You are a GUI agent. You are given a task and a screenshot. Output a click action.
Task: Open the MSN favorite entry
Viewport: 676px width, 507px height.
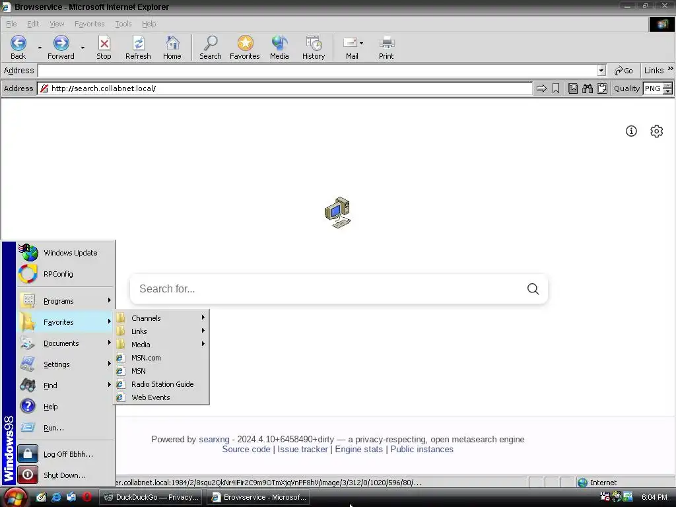pyautogui.click(x=161, y=371)
